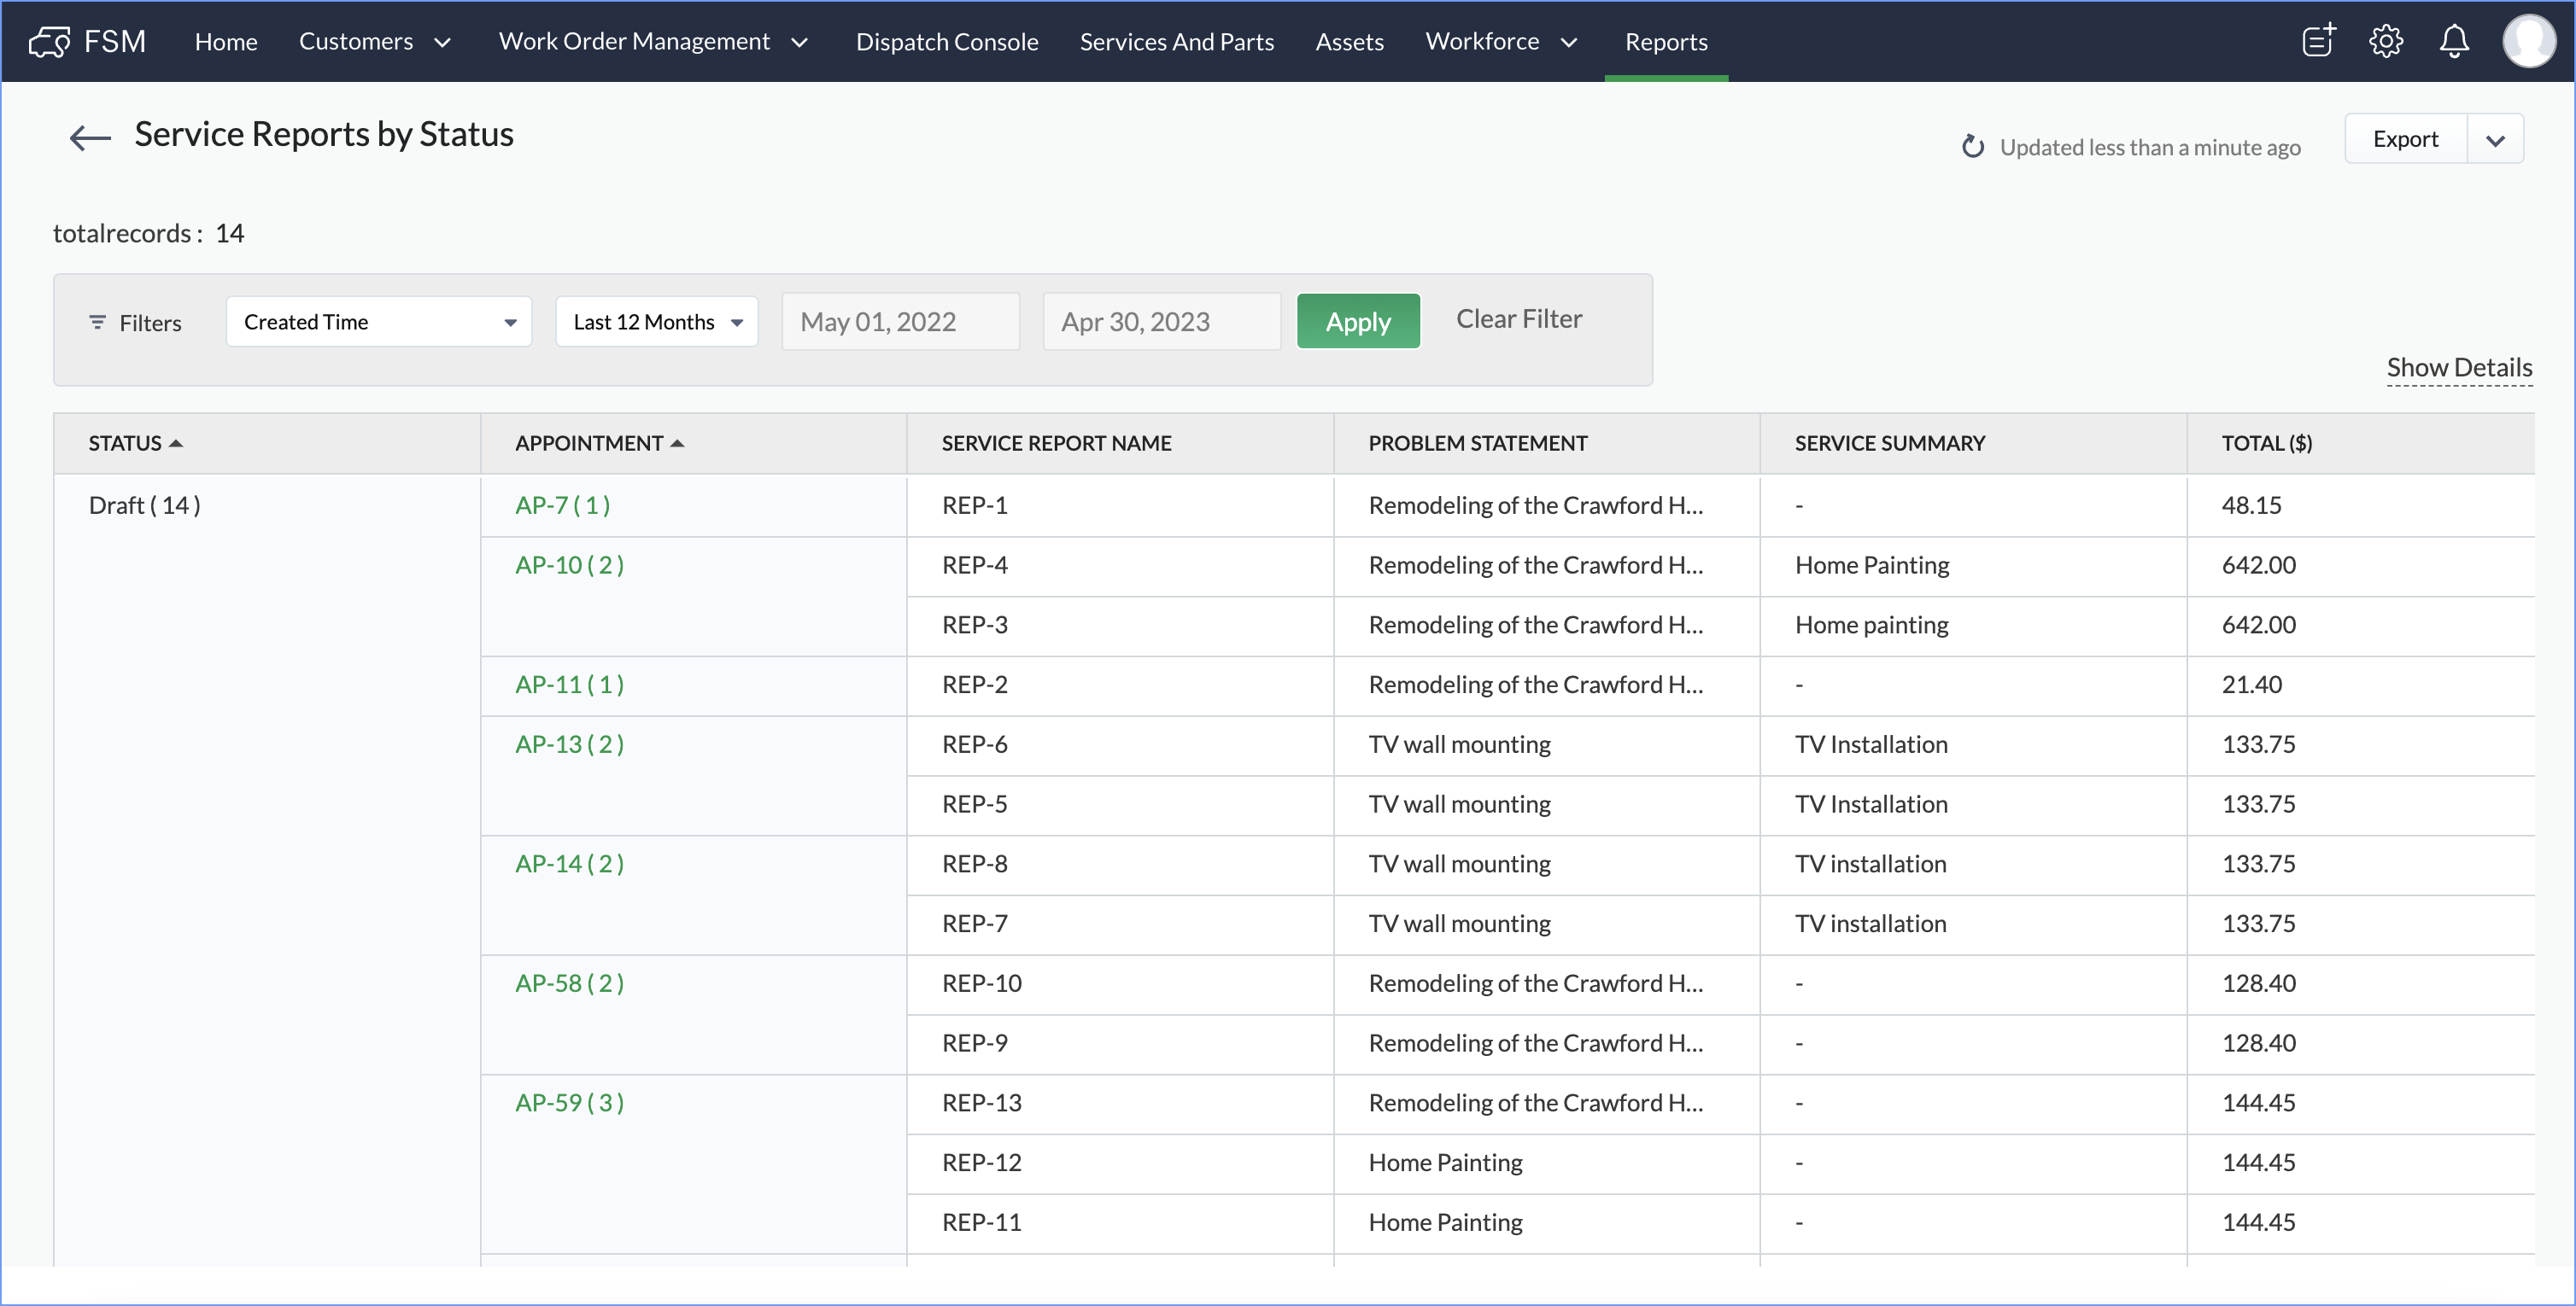Open Work Order Management menu
Viewport: 2576px width, 1306px height.
pyautogui.click(x=652, y=42)
